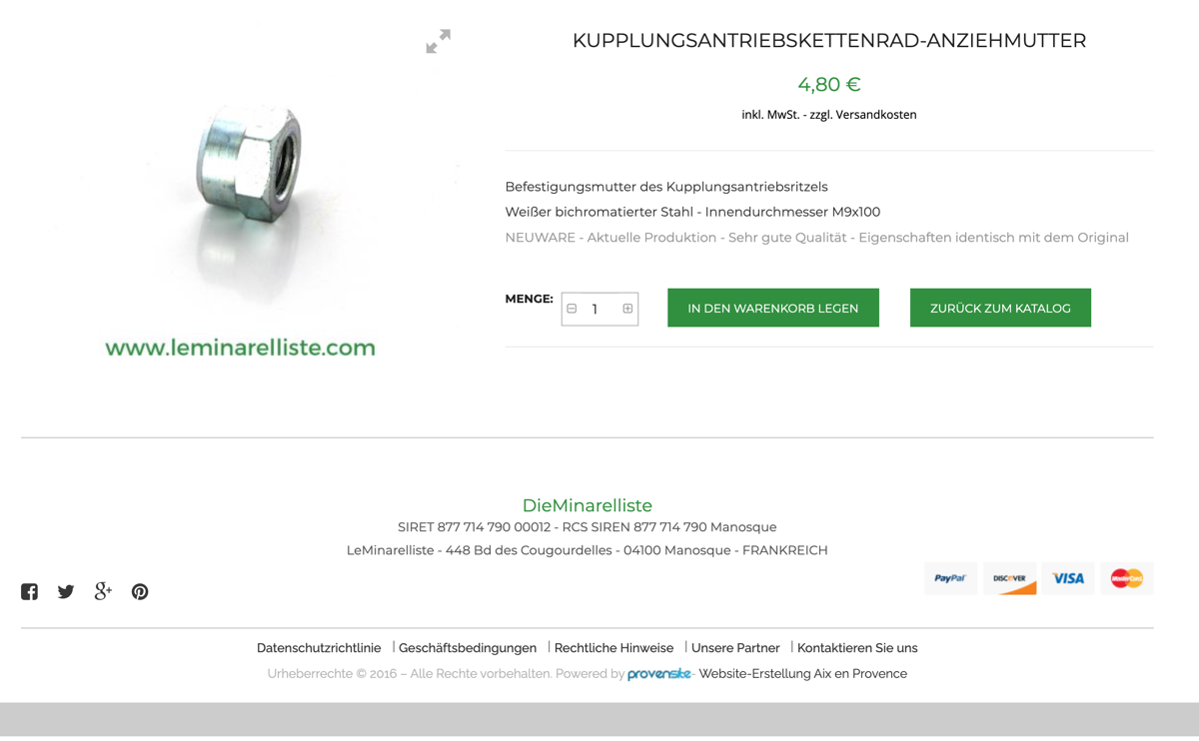
Task: Open the Rechtliche Hinweise link
Action: 613,648
